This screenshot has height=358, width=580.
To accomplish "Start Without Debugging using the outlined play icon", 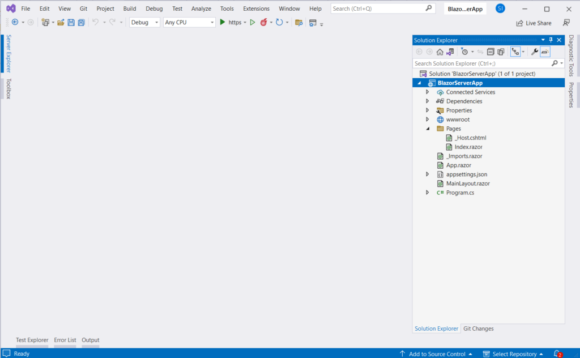I will point(253,22).
